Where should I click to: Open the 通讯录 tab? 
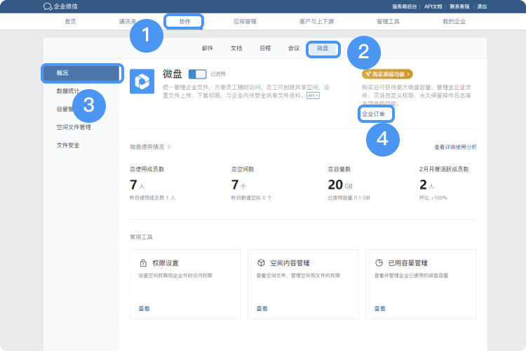point(128,22)
